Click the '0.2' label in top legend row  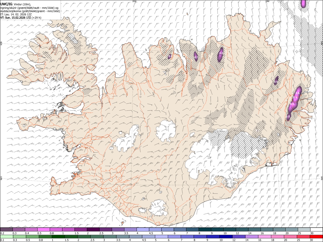tap(2, 233)
